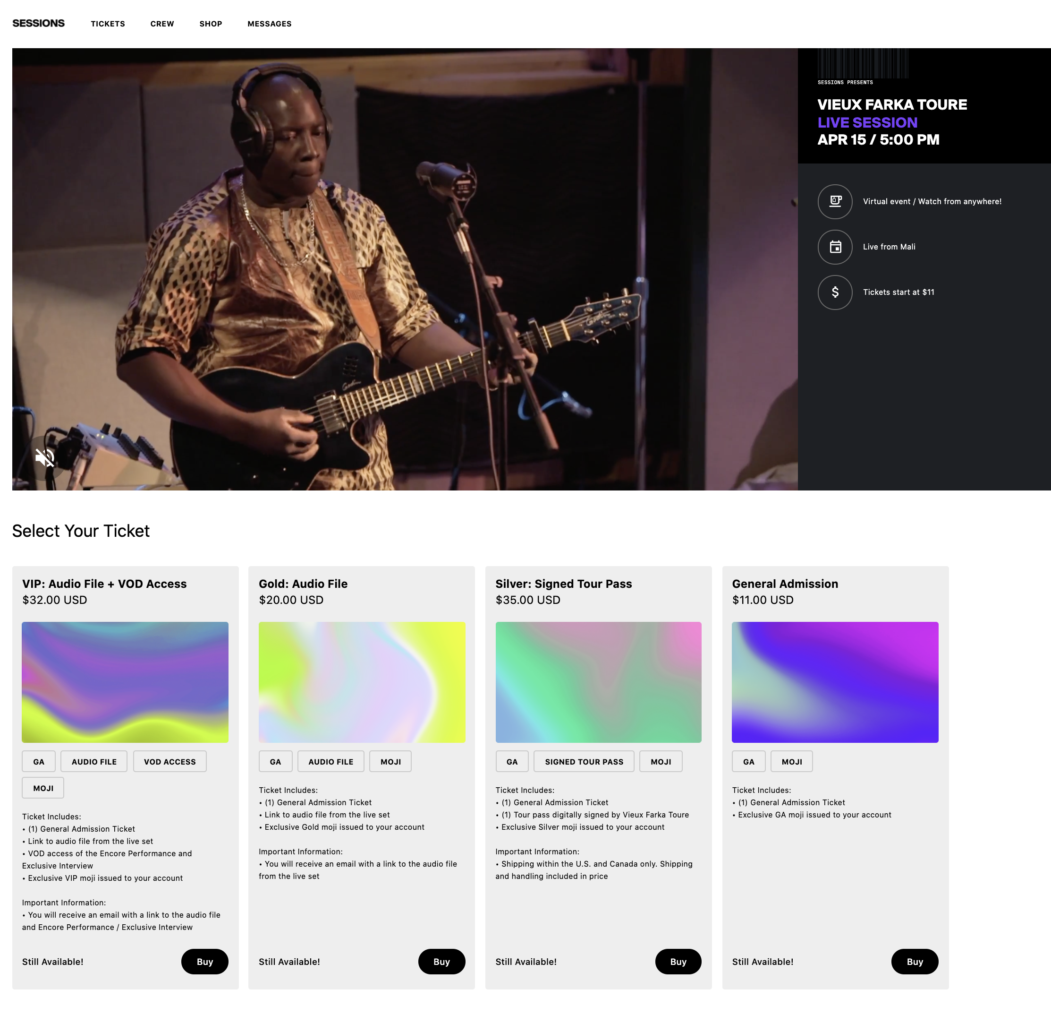Click the 'Silver: Signed Tour Pass' title
1051x1015 pixels.
click(564, 584)
